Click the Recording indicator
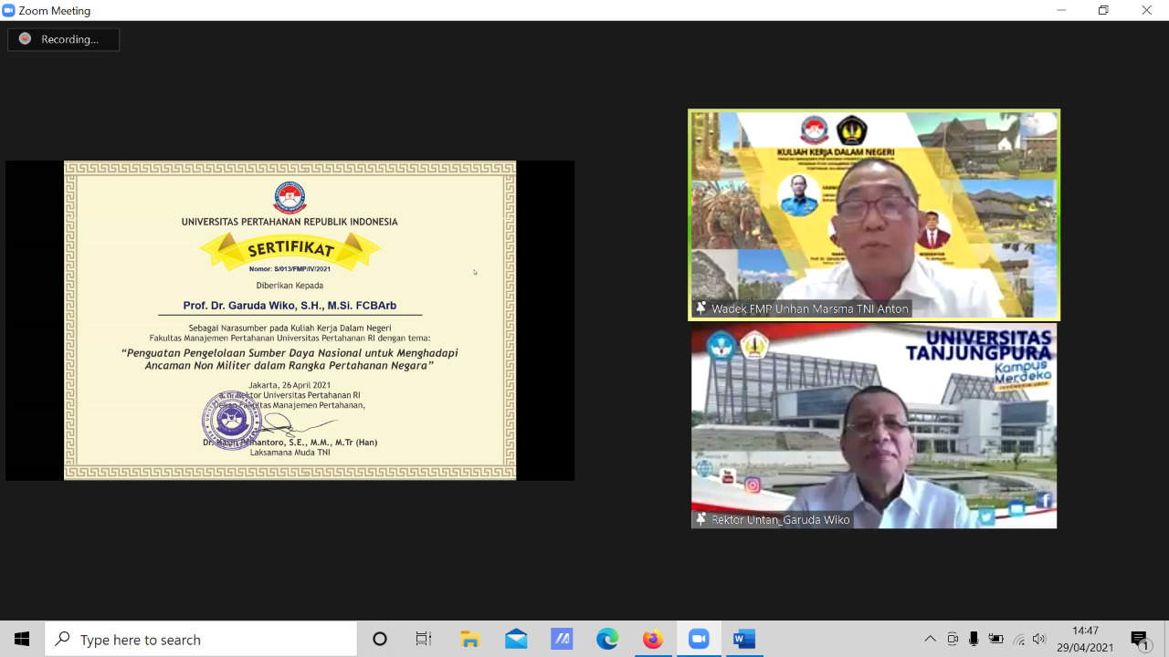This screenshot has height=657, width=1169. click(63, 39)
